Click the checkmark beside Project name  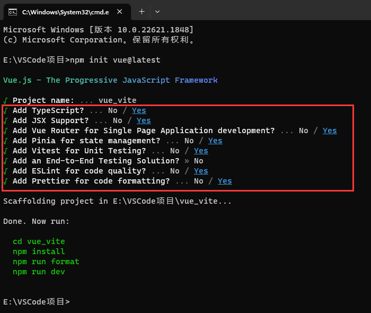click(x=5, y=100)
